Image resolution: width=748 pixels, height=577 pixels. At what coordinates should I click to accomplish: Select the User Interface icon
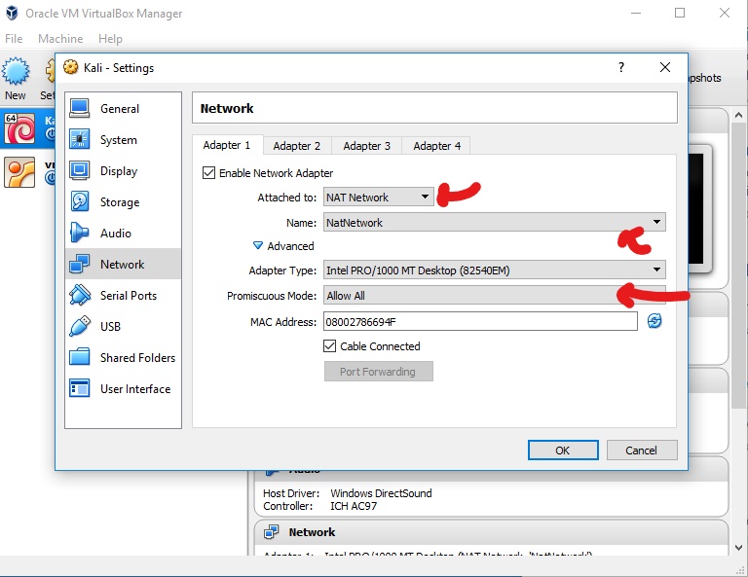click(x=79, y=388)
